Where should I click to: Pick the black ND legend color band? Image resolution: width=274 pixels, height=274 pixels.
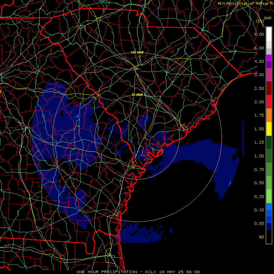click(x=269, y=237)
